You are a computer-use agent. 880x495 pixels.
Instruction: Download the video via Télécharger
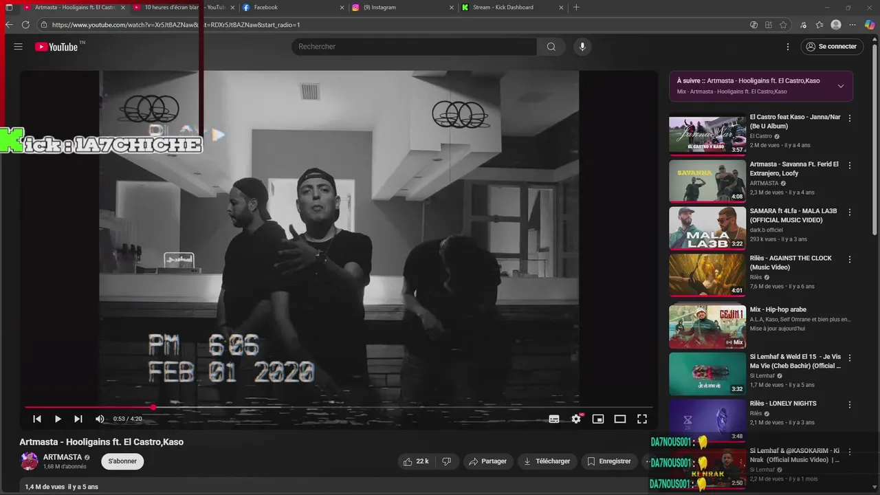547,461
